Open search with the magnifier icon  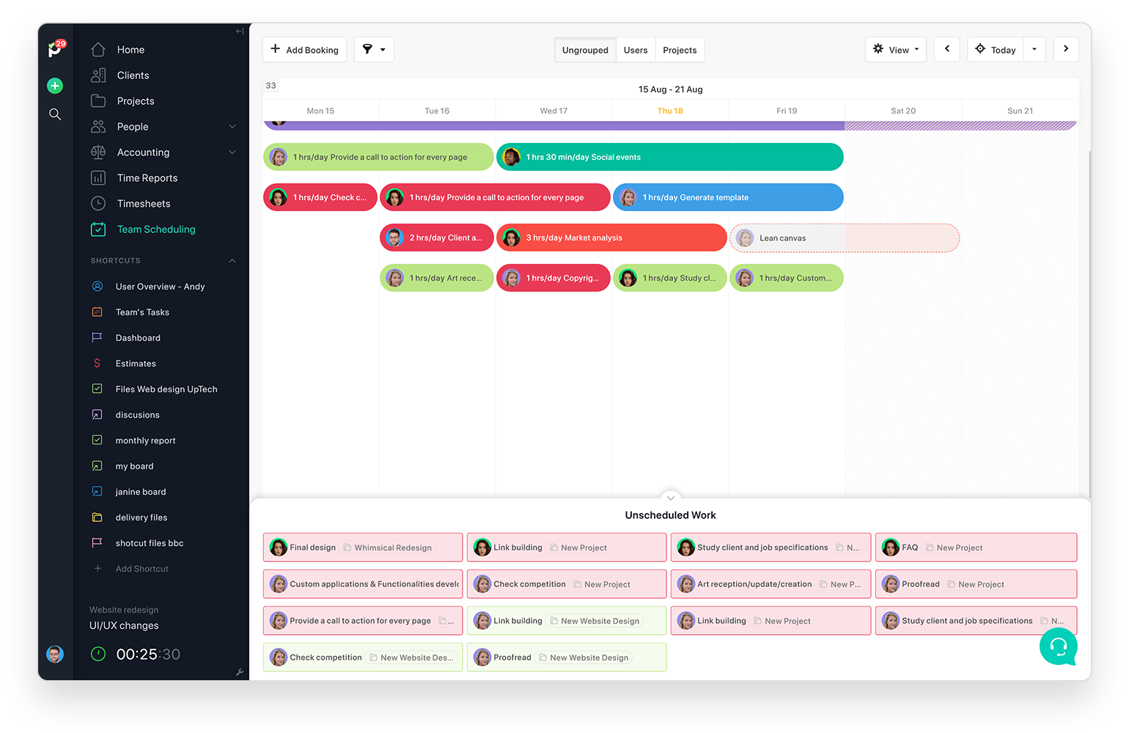tap(55, 114)
